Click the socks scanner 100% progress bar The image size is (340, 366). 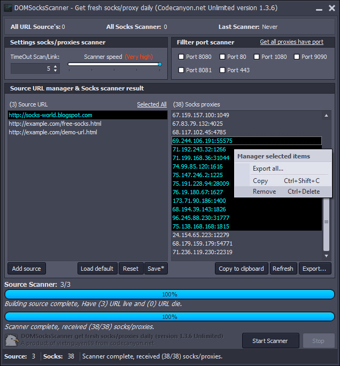click(x=170, y=317)
